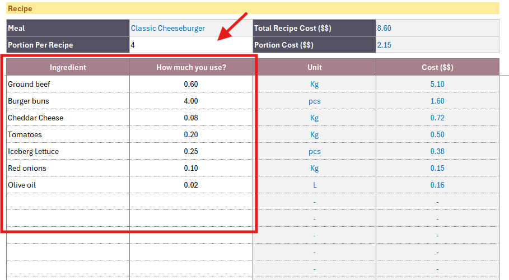Click the Red onions cost 0.15
This screenshot has height=280, width=509.
tap(437, 168)
